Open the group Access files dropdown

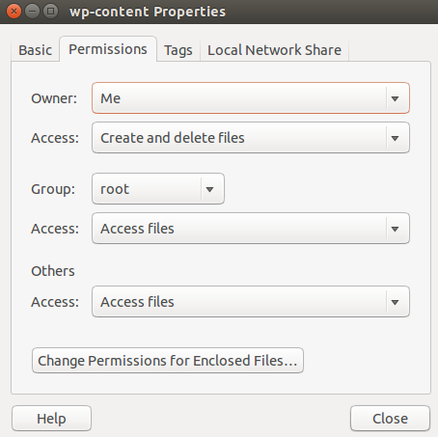tap(251, 229)
